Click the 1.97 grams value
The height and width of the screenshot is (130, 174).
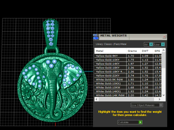[131, 64]
